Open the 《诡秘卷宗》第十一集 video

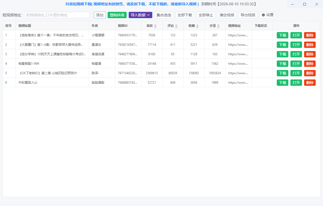(296, 35)
